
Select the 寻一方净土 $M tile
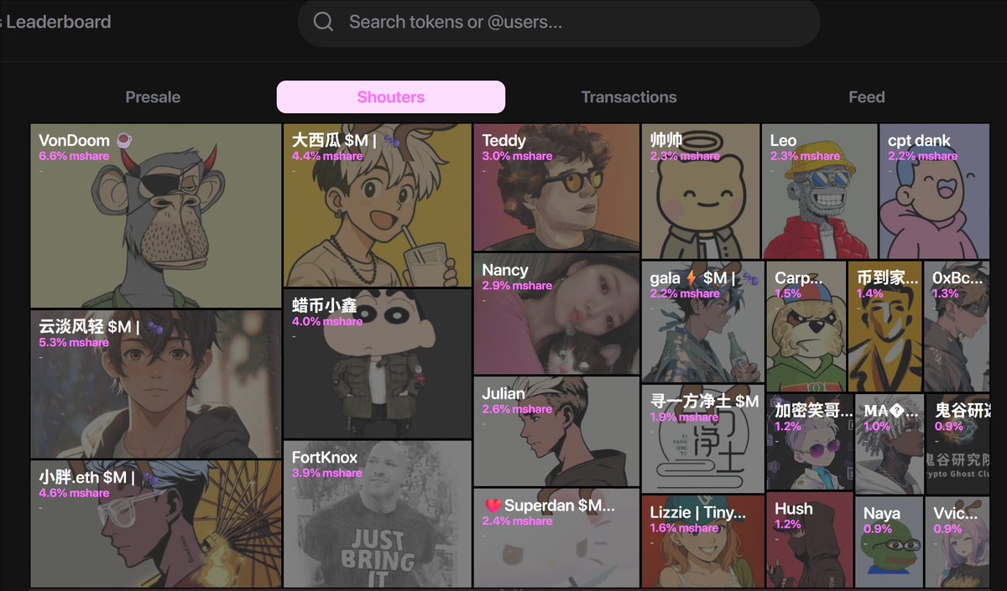pos(703,438)
